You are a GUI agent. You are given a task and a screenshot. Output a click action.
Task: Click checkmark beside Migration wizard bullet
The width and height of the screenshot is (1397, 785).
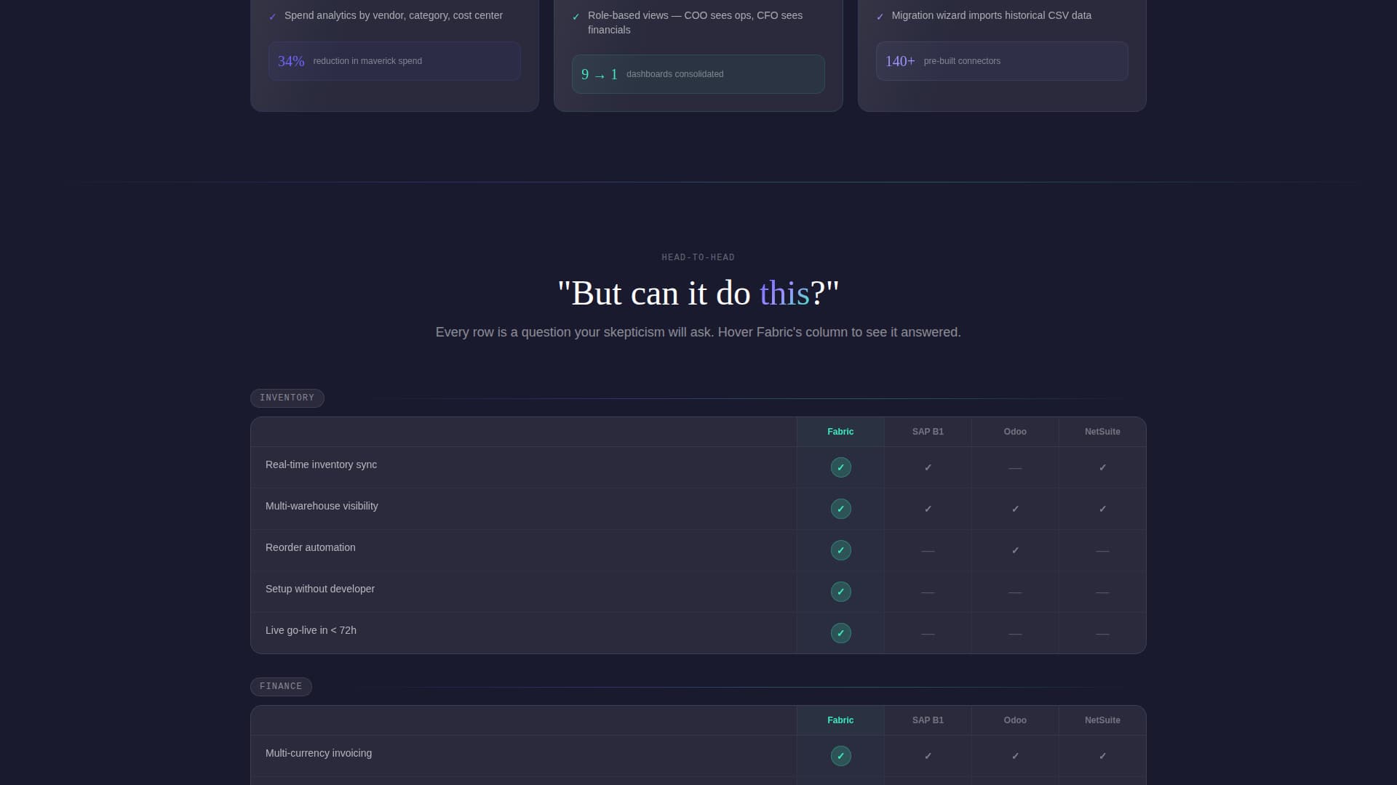880,17
